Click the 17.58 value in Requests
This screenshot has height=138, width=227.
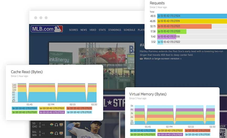[153, 31]
